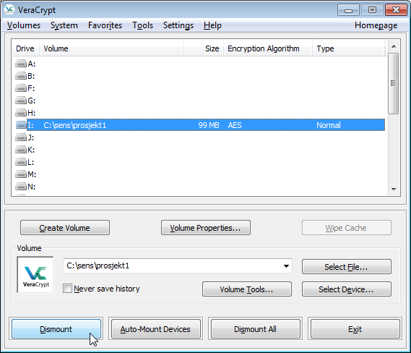Viewport: 411px width, 353px height.
Task: Click the volume path input field
Action: point(173,265)
